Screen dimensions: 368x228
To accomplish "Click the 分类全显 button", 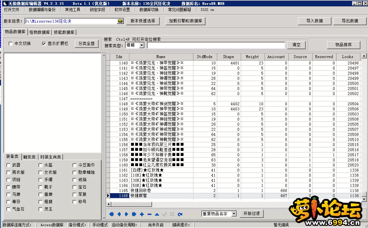I will point(87,44).
